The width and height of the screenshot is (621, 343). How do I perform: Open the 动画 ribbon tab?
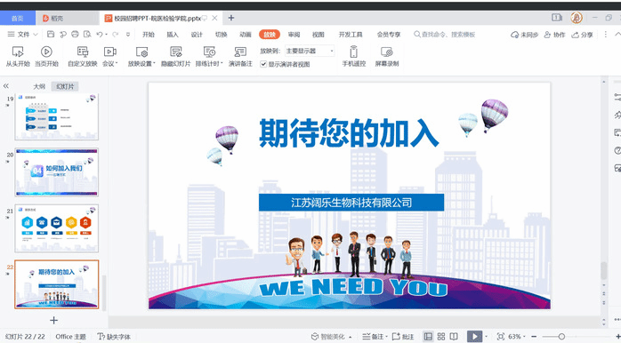click(246, 35)
